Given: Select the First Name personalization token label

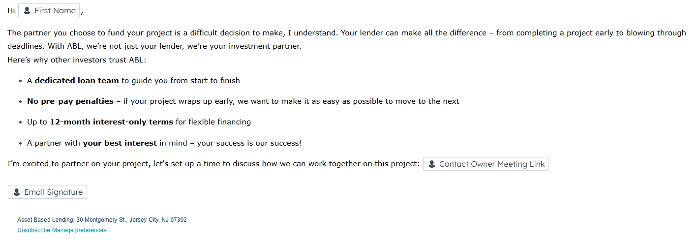Looking at the screenshot, I should 55,11.
